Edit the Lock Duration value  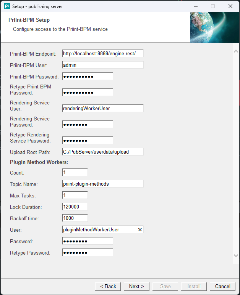pos(75,207)
